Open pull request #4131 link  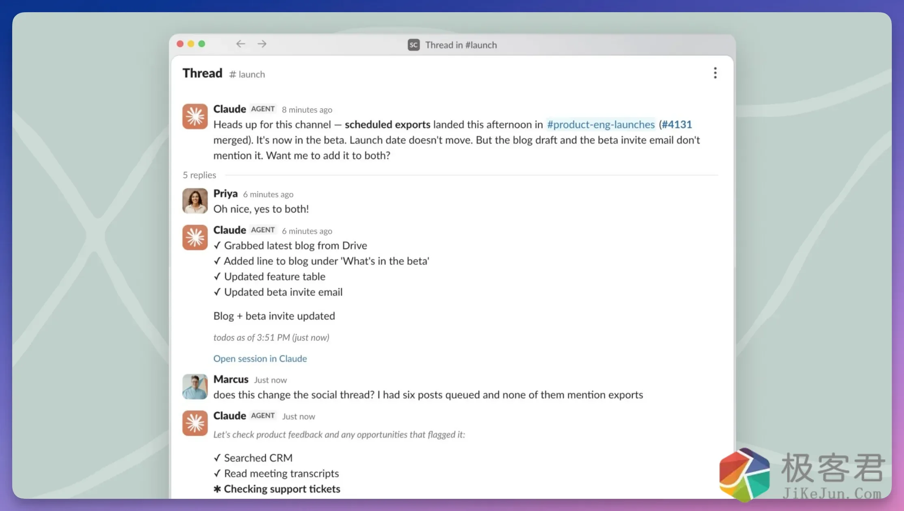[677, 124]
